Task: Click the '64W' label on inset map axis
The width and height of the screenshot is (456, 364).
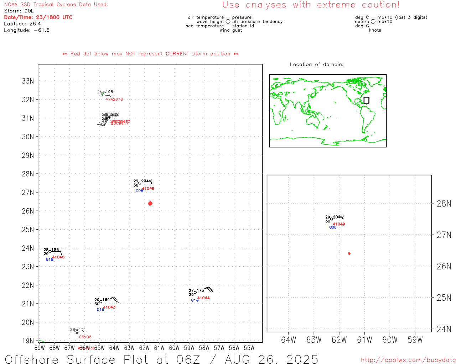Action: pos(289,340)
